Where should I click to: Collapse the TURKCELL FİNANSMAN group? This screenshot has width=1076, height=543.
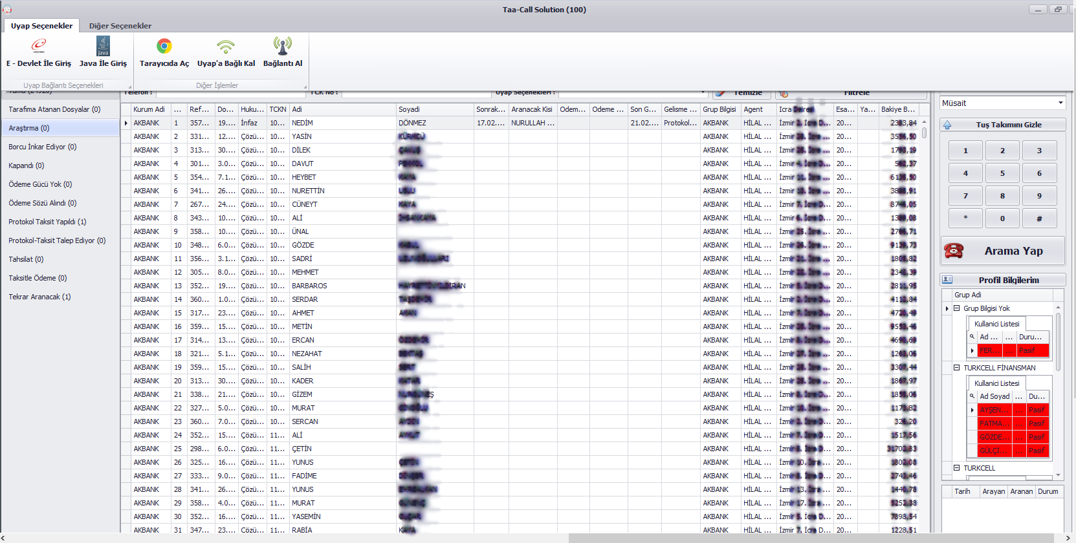(956, 368)
